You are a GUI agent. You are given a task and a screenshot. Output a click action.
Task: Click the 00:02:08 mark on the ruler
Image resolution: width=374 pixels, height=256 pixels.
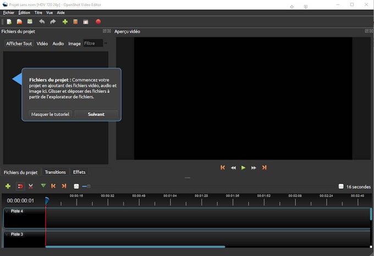pos(295,196)
